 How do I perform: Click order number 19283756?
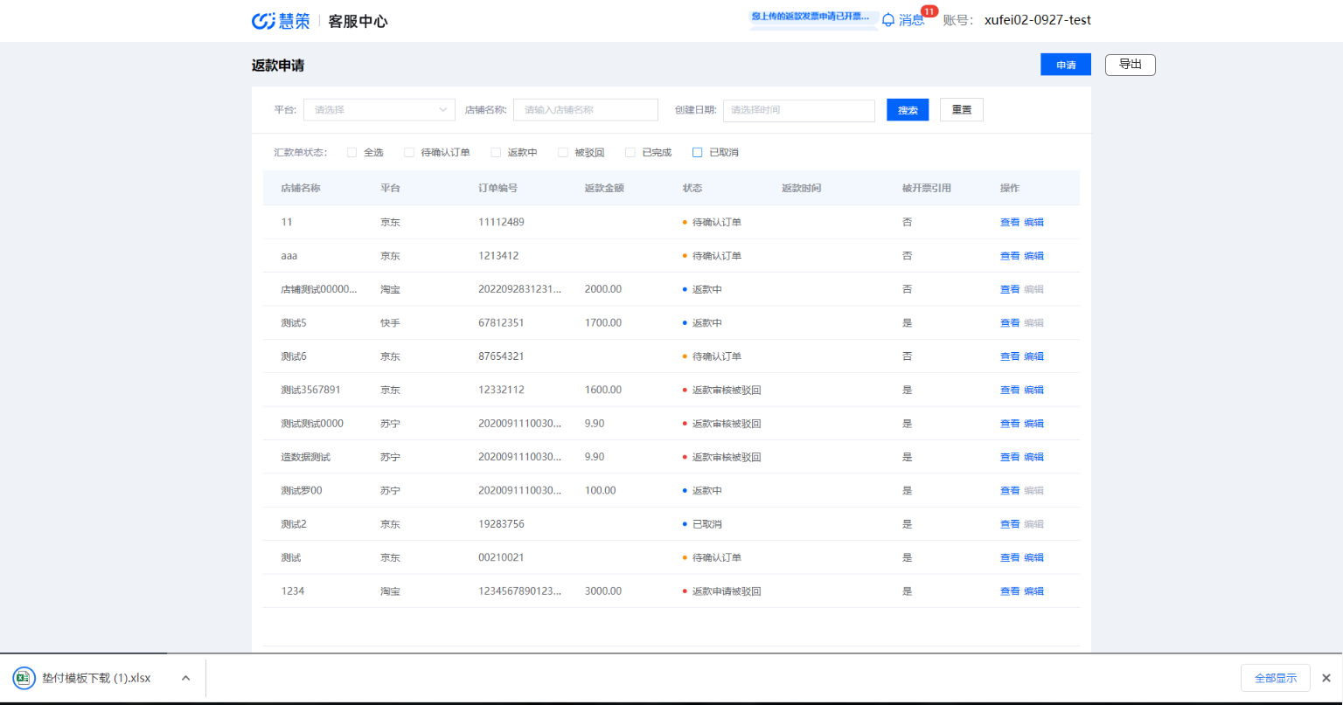pos(501,524)
